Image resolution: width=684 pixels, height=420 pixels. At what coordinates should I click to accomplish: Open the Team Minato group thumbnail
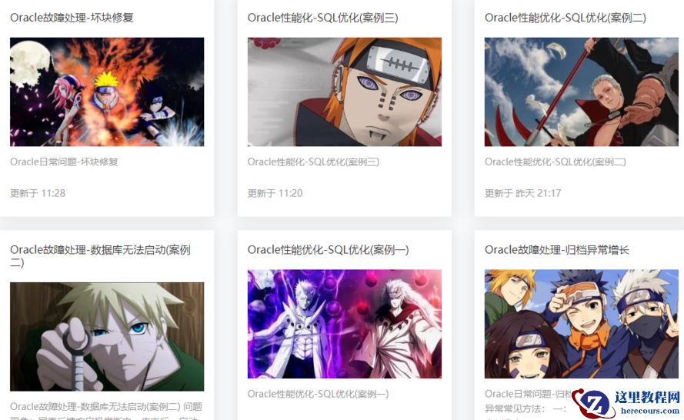[x=582, y=324]
